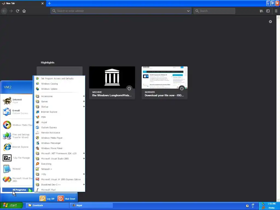Open Microsoft Visual J# 2005 Express Edition
The height and width of the screenshot is (210, 280).
point(60,179)
